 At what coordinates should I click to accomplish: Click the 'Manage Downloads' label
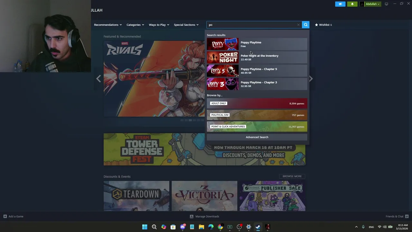pyautogui.click(x=207, y=217)
